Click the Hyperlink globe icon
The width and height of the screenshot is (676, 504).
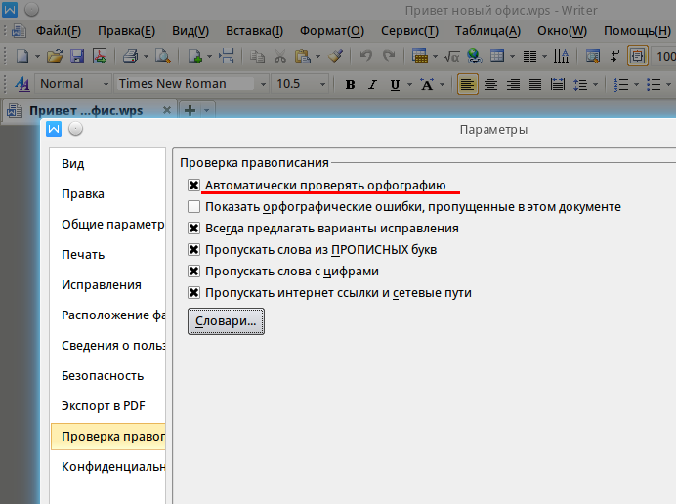[474, 56]
